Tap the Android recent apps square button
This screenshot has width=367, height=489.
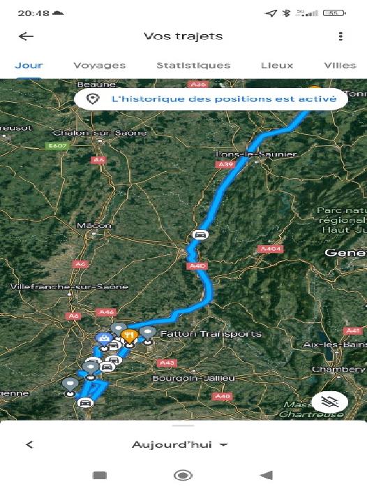[x=100, y=475]
